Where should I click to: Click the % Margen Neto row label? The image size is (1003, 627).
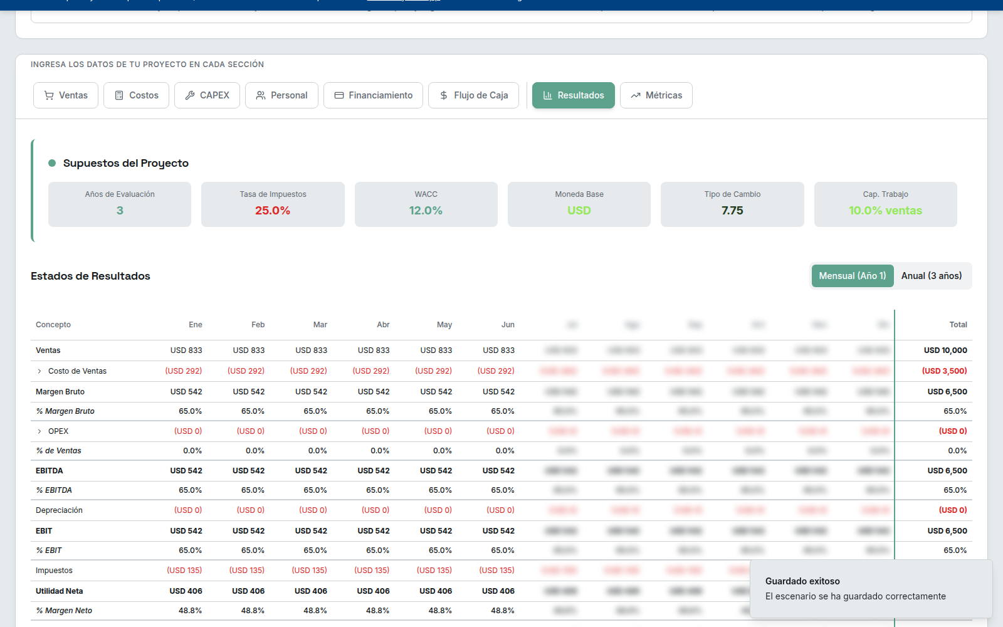tap(64, 611)
